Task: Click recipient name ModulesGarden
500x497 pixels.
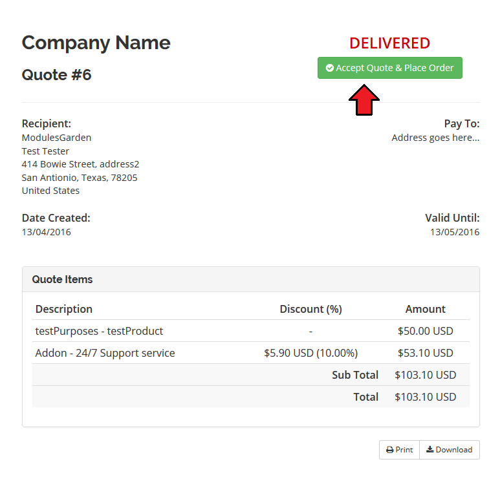Action: point(56,138)
